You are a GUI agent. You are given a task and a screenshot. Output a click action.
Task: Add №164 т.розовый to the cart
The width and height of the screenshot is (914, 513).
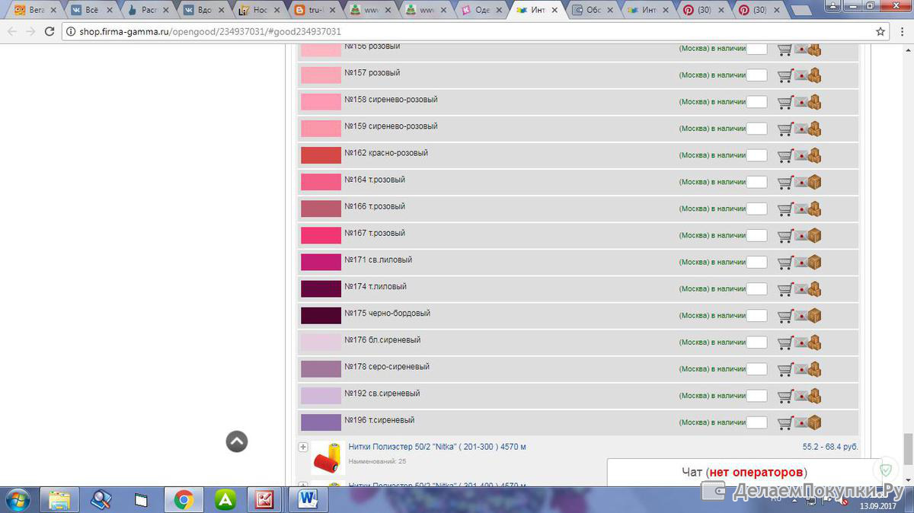click(x=785, y=182)
